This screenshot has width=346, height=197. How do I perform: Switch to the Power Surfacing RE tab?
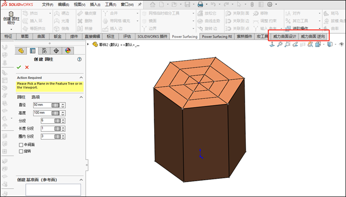(217, 36)
